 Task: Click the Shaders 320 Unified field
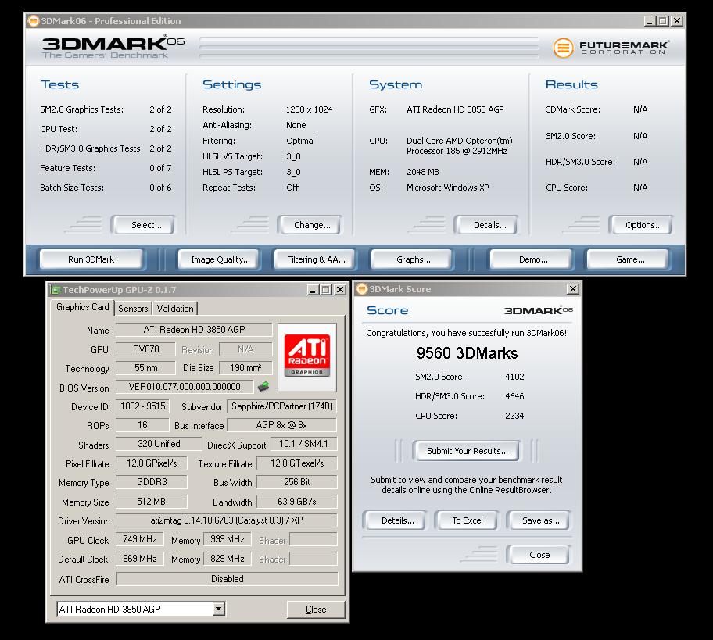click(x=159, y=444)
